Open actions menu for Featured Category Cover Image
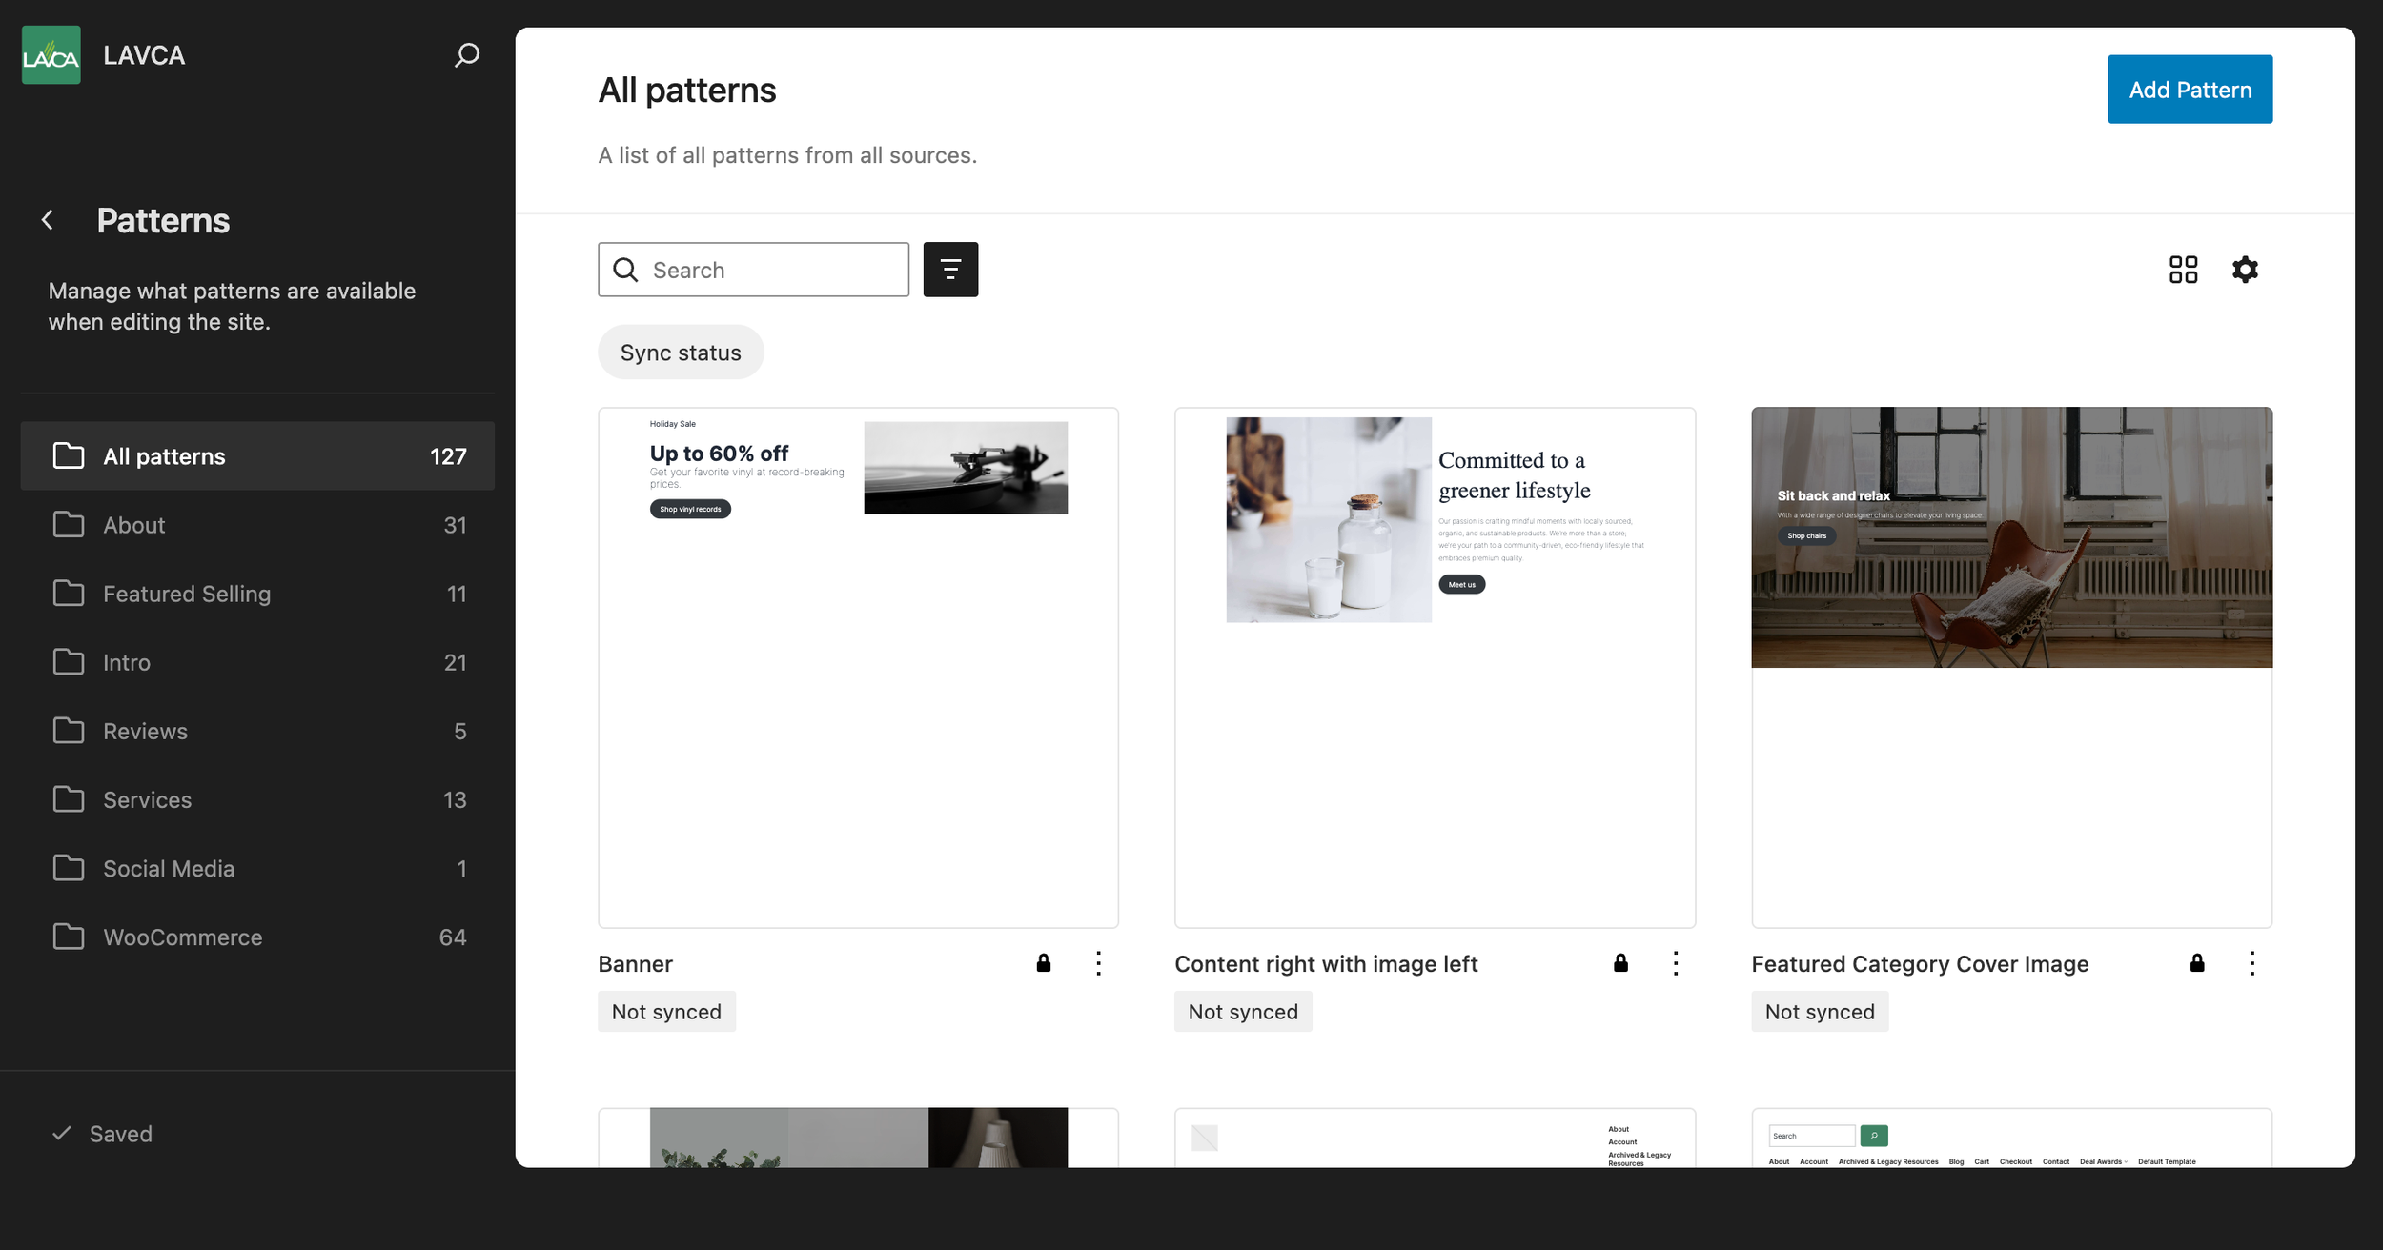2383x1250 pixels. pyautogui.click(x=2251, y=963)
